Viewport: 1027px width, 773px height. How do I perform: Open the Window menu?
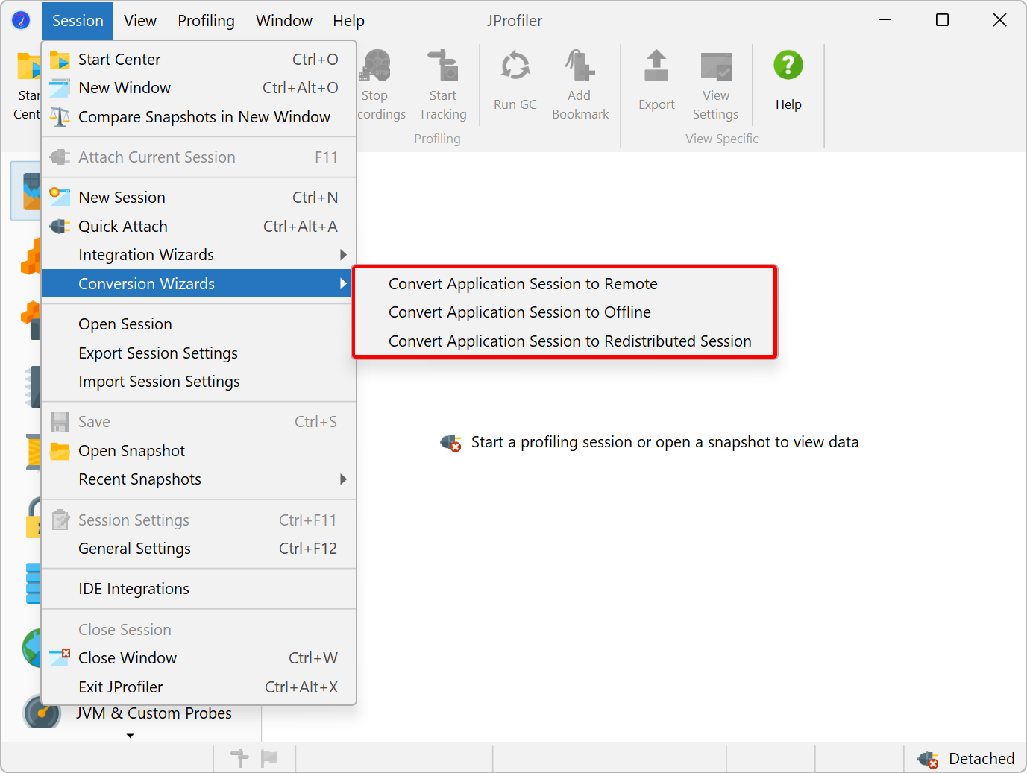point(284,21)
